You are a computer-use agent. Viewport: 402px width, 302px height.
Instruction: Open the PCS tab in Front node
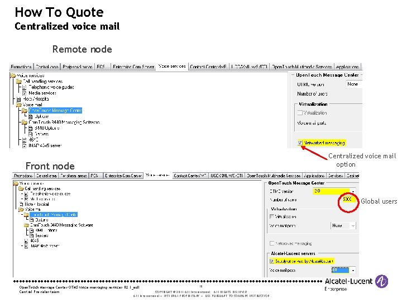(95, 176)
